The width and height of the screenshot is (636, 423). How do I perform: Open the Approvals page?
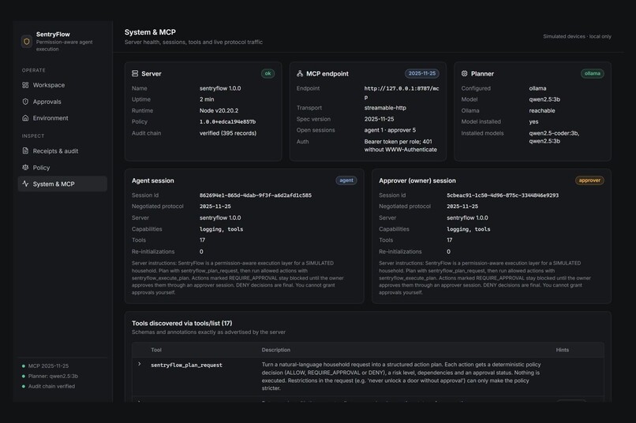pyautogui.click(x=62, y=102)
